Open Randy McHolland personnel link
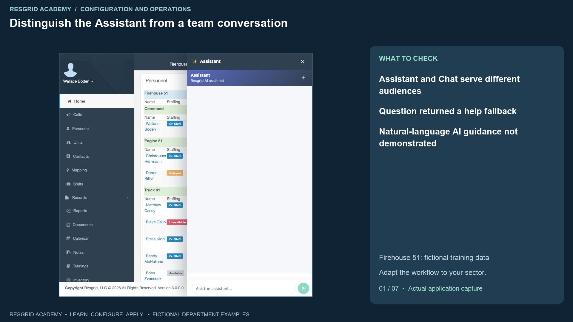The image size is (573, 322). 154,259
